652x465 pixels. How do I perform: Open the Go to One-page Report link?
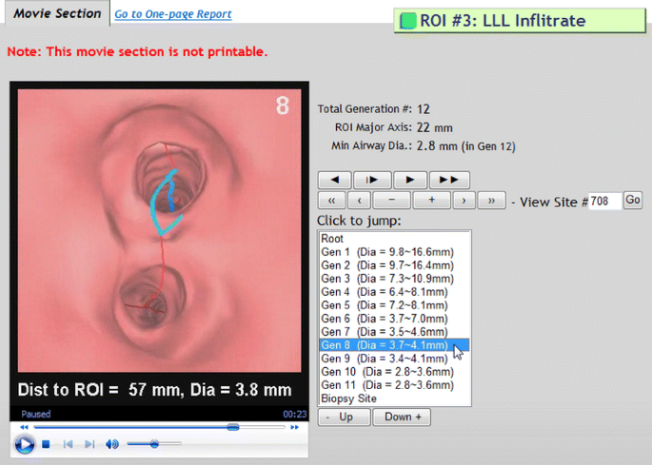(x=172, y=14)
